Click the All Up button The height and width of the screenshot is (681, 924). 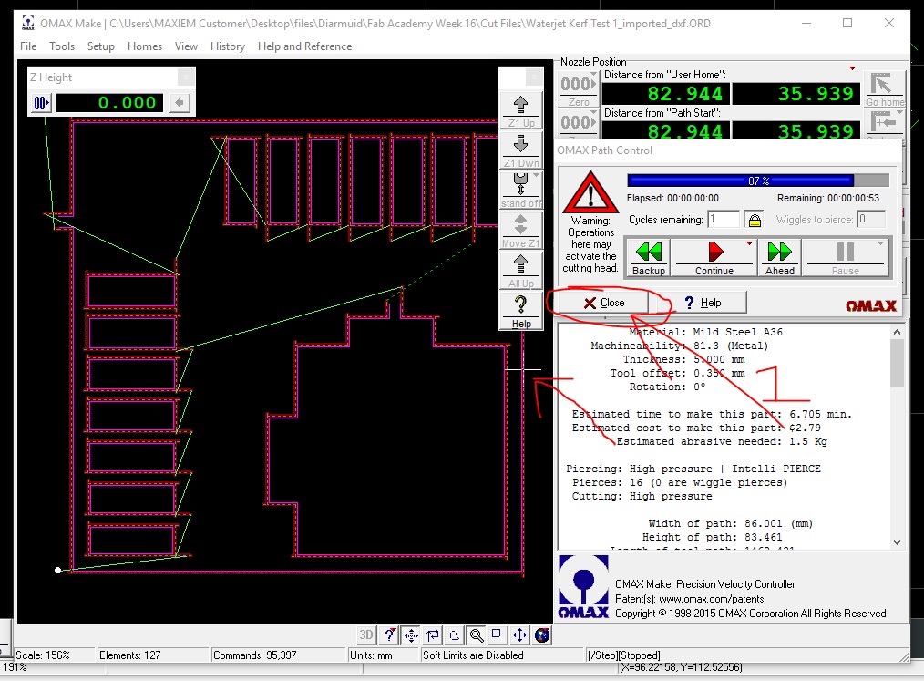pyautogui.click(x=520, y=270)
